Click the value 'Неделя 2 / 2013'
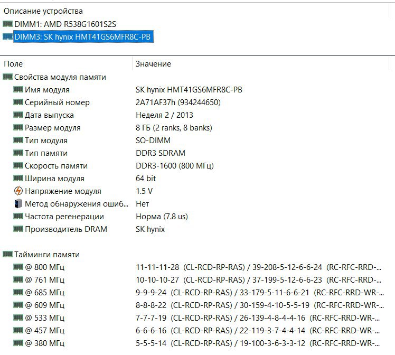 pyautogui.click(x=165, y=115)
